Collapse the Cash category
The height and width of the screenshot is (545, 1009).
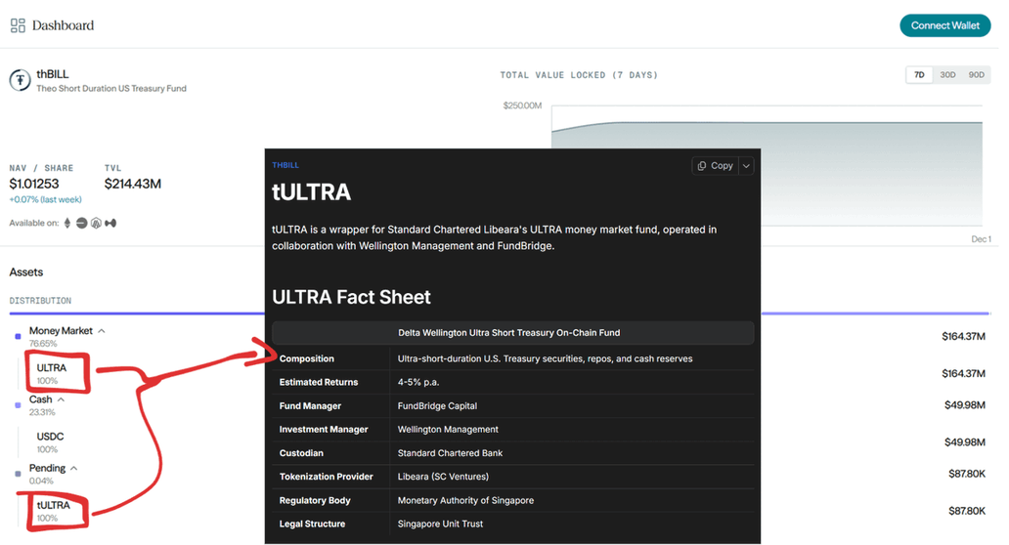click(61, 399)
